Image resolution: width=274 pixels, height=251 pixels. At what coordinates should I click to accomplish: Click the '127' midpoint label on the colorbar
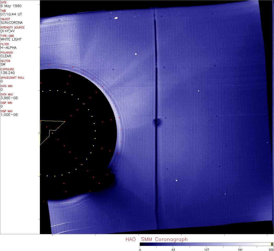click(x=207, y=249)
